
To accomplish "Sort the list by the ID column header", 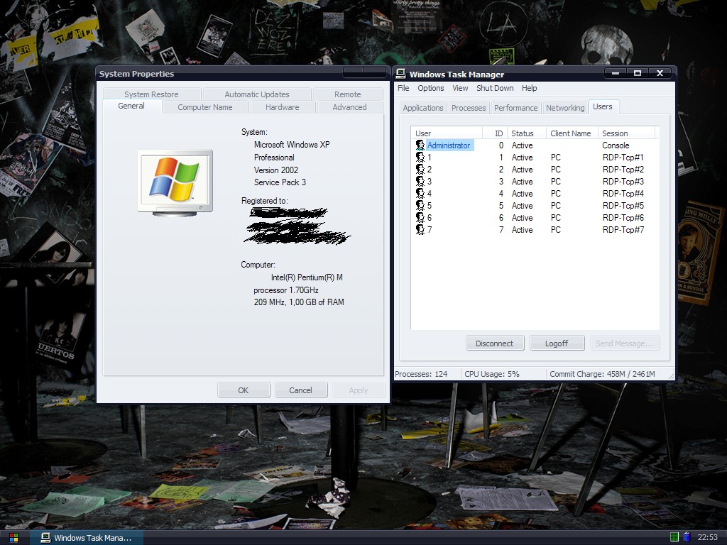I will tap(495, 133).
